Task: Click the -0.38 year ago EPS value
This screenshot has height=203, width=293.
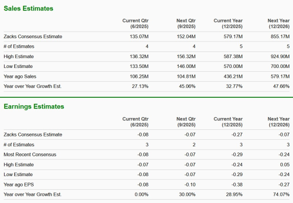Action: coord(237,184)
